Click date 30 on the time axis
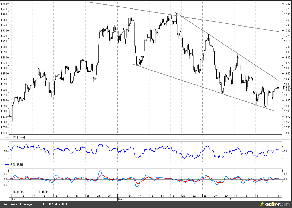This screenshot has height=208, width=292. point(226,196)
